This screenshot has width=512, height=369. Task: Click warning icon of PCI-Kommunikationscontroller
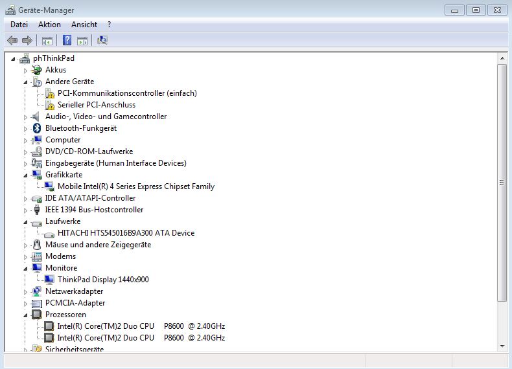(50, 93)
